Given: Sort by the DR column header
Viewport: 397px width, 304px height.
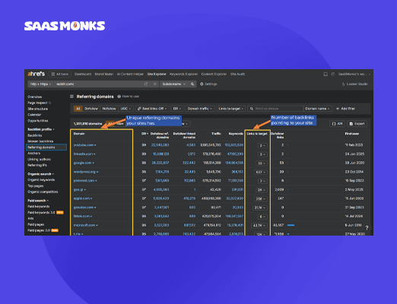Looking at the screenshot, I should click(x=145, y=134).
